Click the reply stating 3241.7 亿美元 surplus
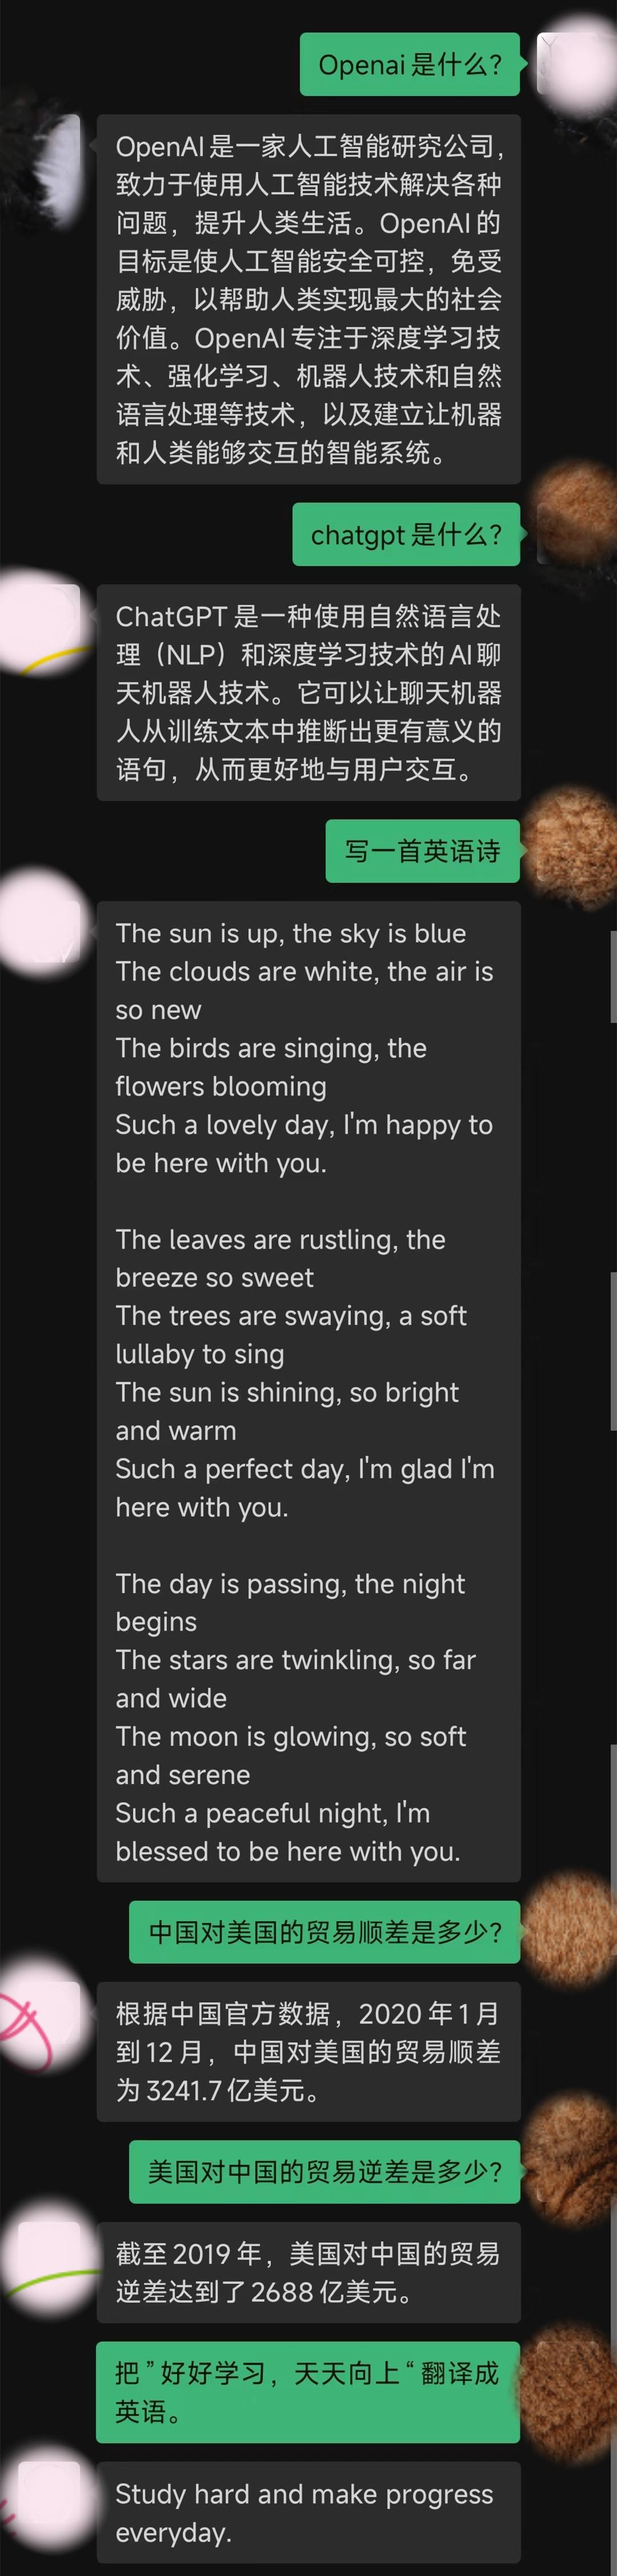Image resolution: width=617 pixels, height=2576 pixels. point(308,2051)
